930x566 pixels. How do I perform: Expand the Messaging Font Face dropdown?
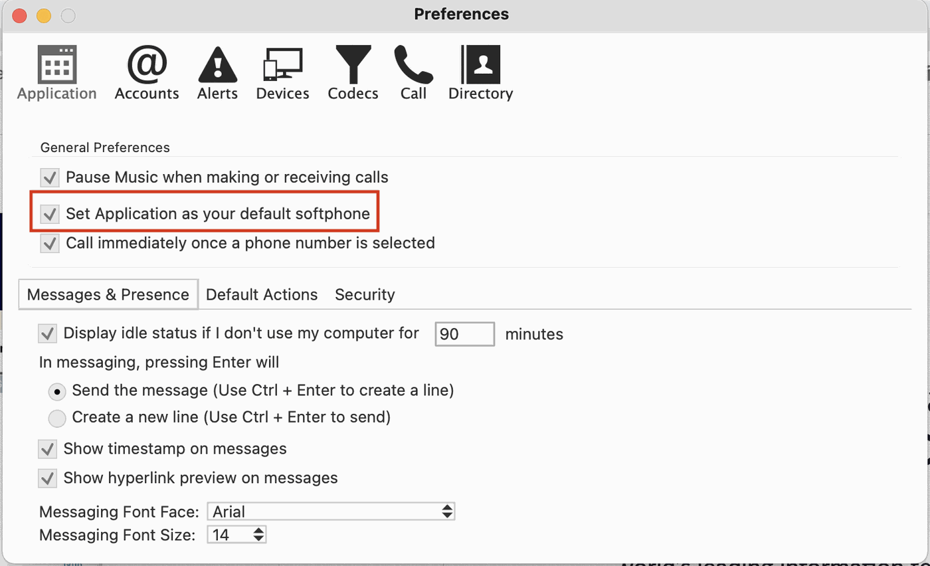coord(331,512)
